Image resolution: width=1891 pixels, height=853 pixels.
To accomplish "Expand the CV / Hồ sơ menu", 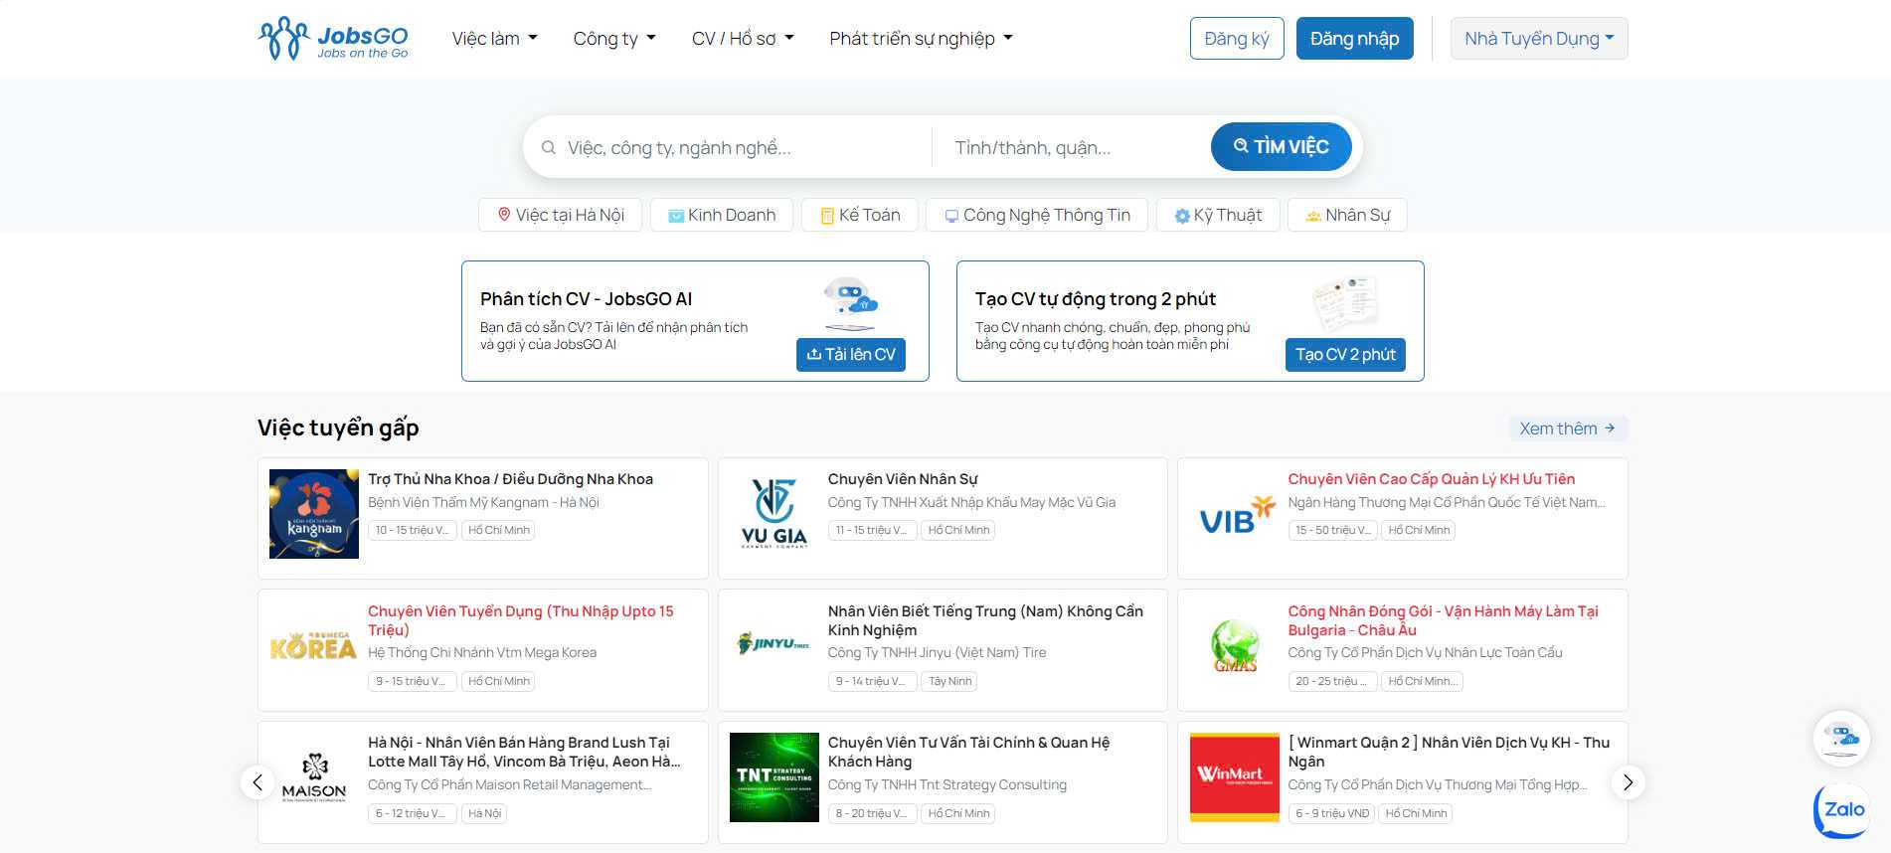I will tap(743, 39).
